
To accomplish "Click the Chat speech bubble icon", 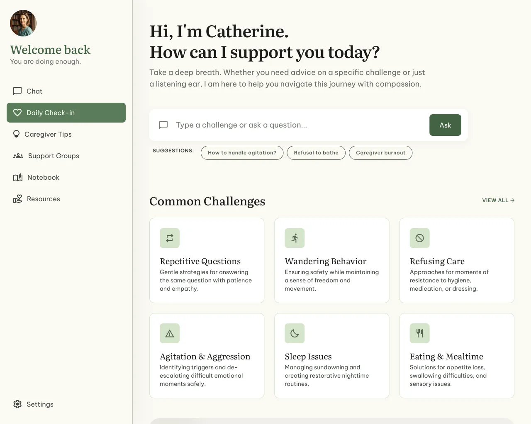I will pyautogui.click(x=17, y=91).
